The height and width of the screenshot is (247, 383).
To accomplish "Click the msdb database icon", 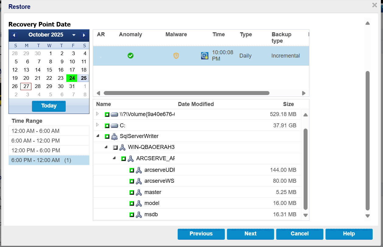I will [139, 215].
